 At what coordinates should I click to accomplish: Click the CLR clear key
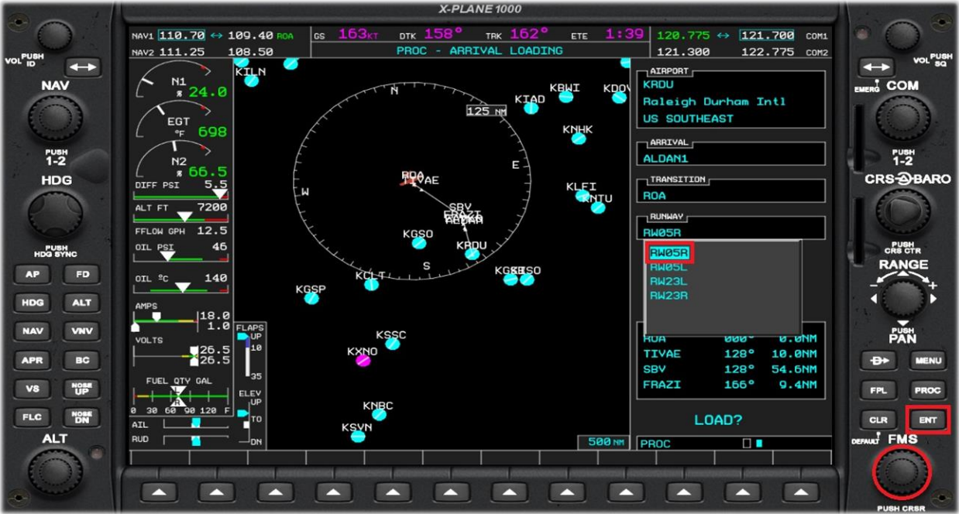click(878, 420)
